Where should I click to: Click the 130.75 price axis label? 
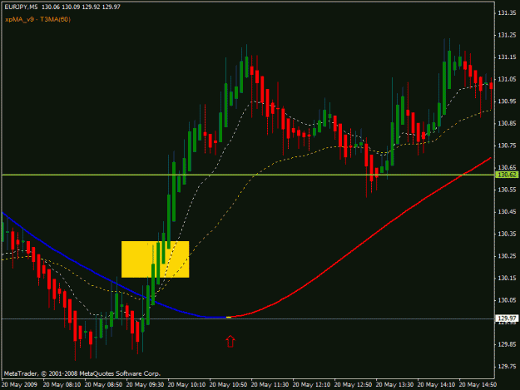[x=508, y=146]
